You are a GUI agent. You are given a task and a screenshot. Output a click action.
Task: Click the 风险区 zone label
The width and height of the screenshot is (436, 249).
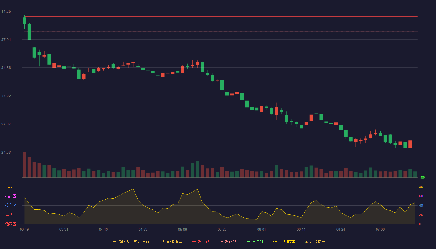11,187
